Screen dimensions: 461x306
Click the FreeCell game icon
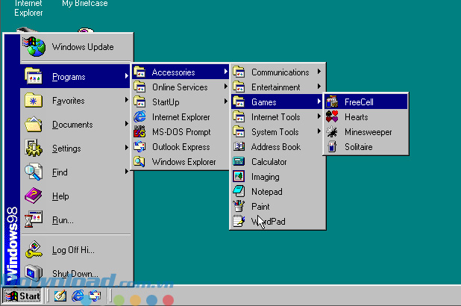332,102
